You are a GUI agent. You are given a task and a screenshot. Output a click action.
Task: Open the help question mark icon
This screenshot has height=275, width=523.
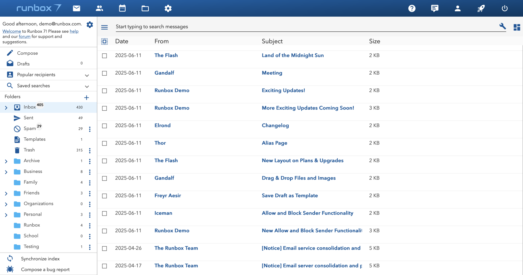pos(412,8)
